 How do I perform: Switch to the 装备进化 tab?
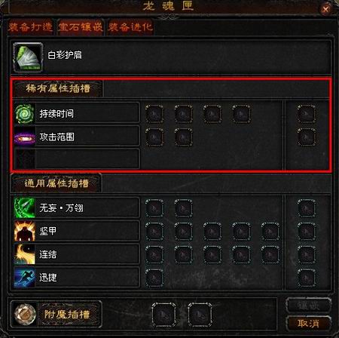pos(130,27)
